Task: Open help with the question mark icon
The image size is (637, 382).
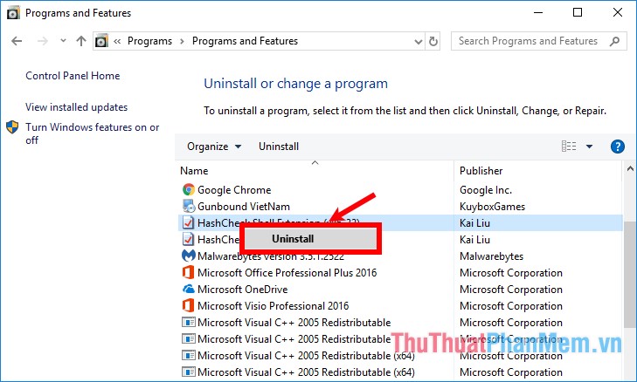Action: pos(617,147)
